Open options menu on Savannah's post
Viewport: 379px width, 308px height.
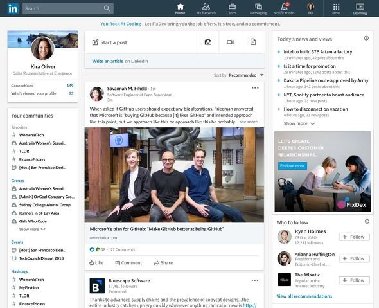[255, 88]
